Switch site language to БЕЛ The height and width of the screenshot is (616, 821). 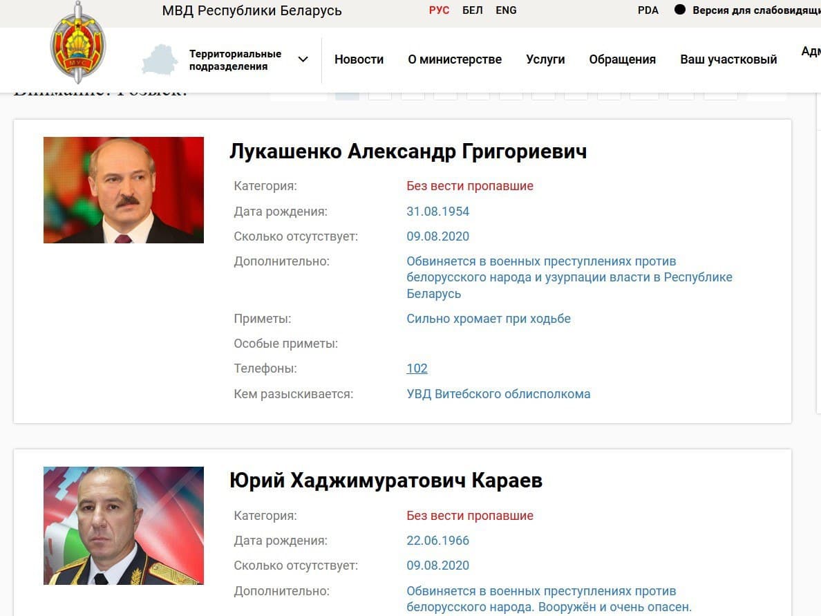pyautogui.click(x=473, y=10)
